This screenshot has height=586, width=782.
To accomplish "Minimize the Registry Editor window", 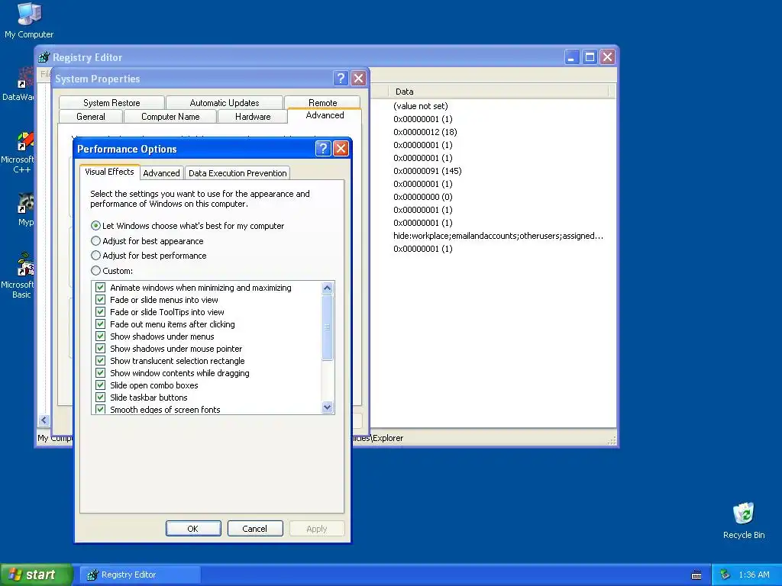I will pyautogui.click(x=571, y=56).
